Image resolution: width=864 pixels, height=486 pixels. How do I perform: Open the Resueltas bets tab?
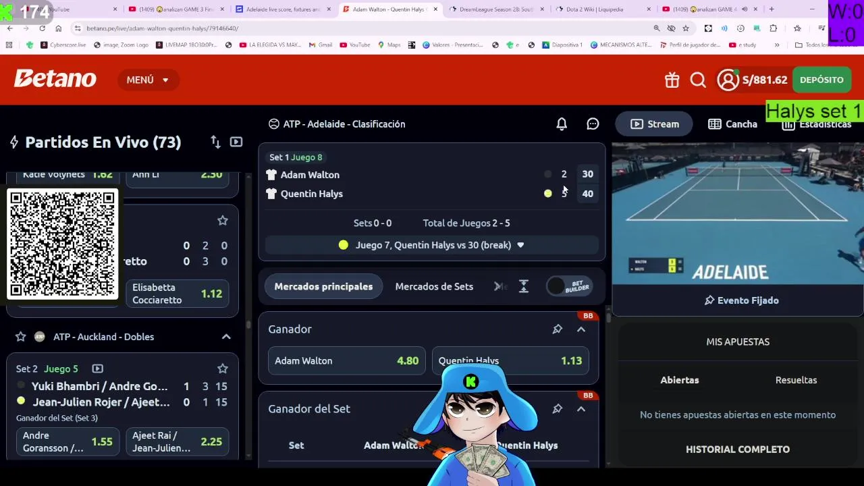point(796,380)
